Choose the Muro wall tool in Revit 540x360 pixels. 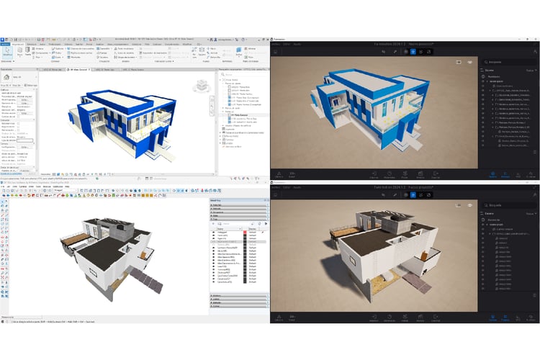tap(20, 51)
